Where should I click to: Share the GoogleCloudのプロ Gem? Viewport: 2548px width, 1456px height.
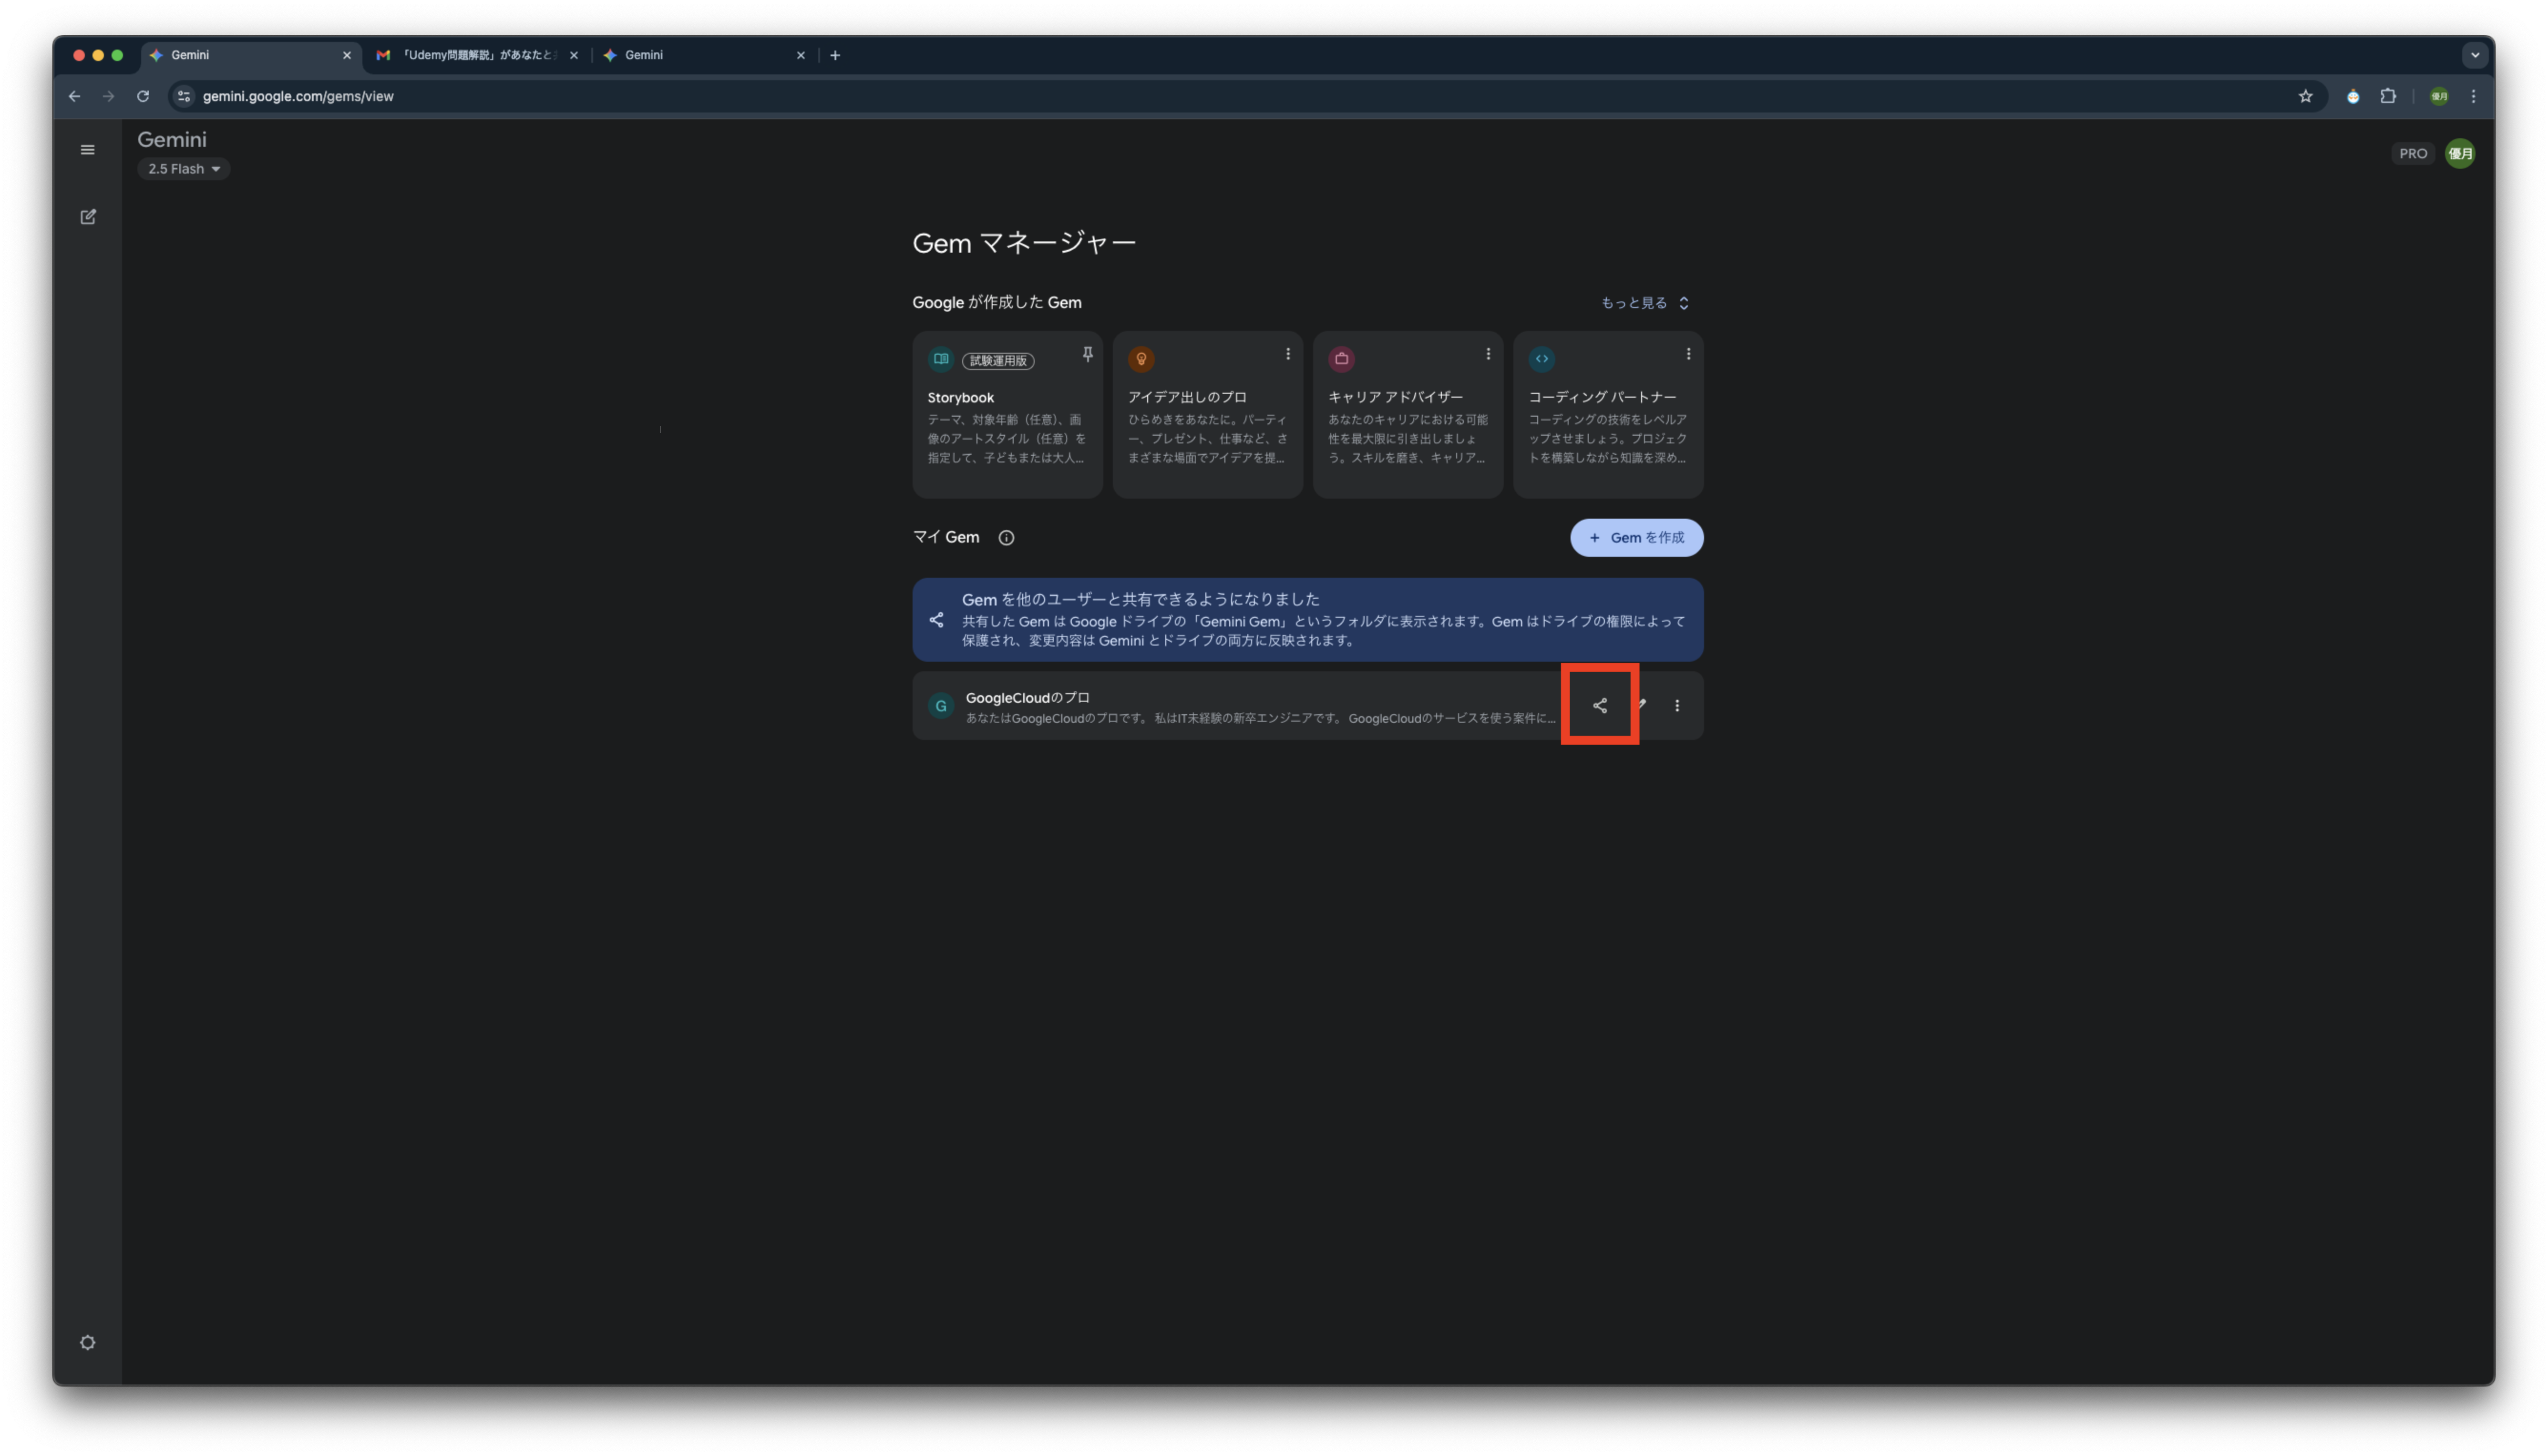[1600, 706]
